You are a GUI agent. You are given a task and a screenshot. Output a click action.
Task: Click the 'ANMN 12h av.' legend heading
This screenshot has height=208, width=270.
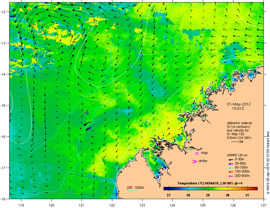coord(237,155)
